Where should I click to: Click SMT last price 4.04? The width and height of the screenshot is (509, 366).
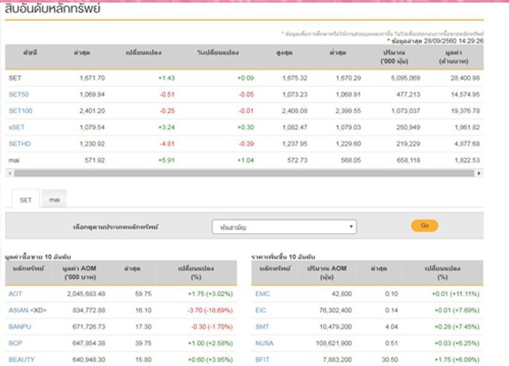click(x=391, y=327)
